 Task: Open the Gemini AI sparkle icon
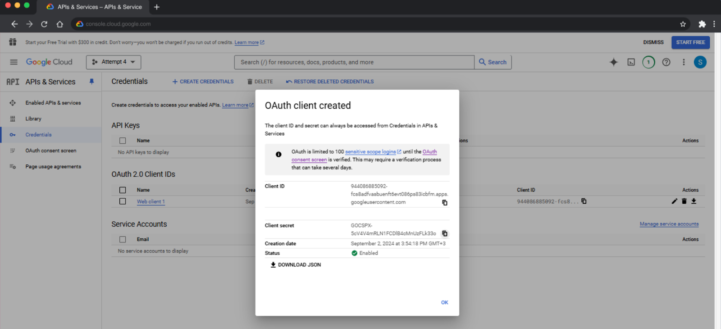coord(614,62)
